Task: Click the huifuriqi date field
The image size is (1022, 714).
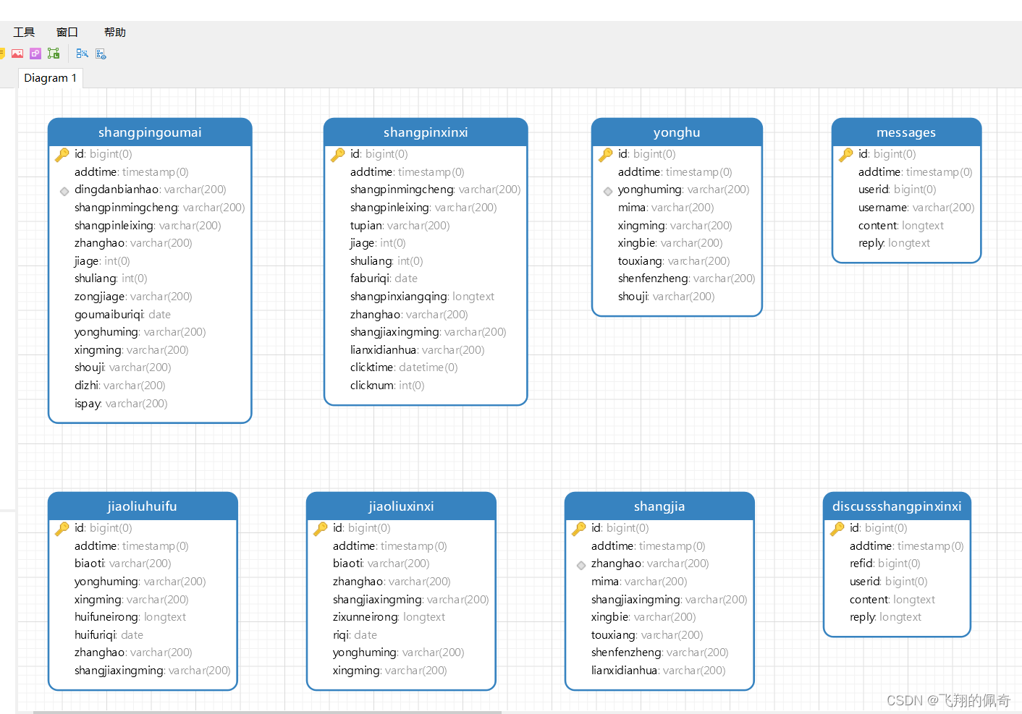Action: click(x=109, y=635)
